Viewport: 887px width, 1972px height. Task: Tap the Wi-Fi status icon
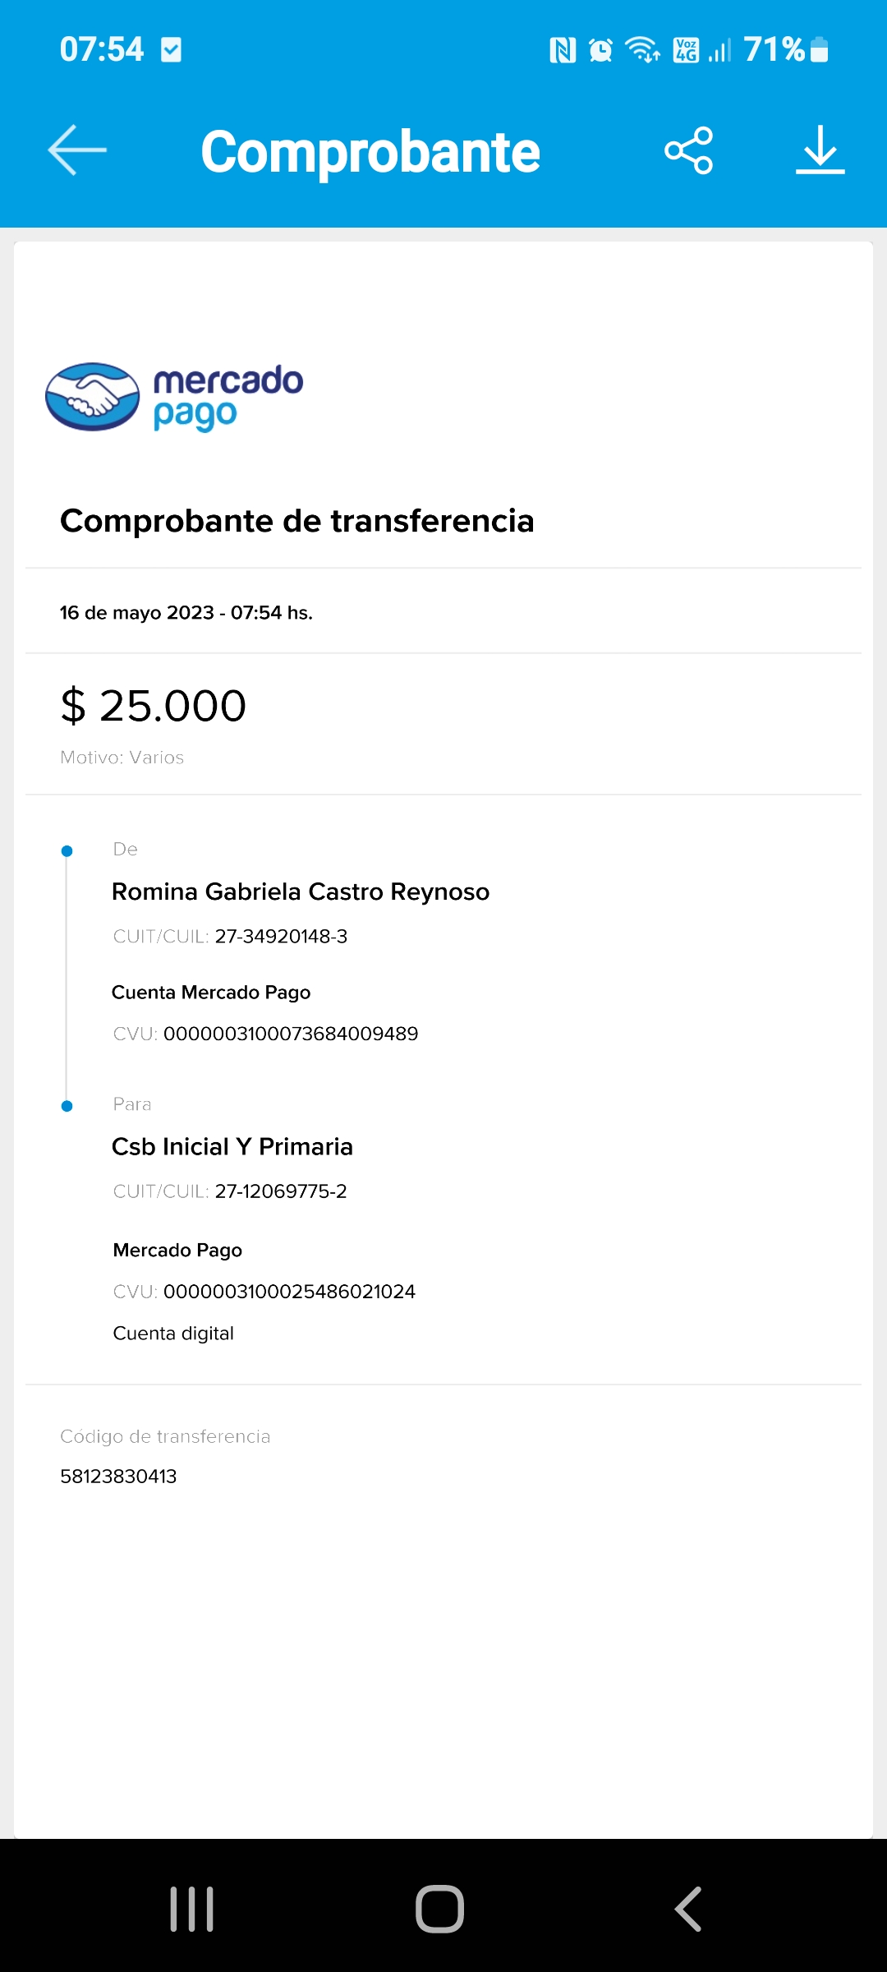pos(642,50)
